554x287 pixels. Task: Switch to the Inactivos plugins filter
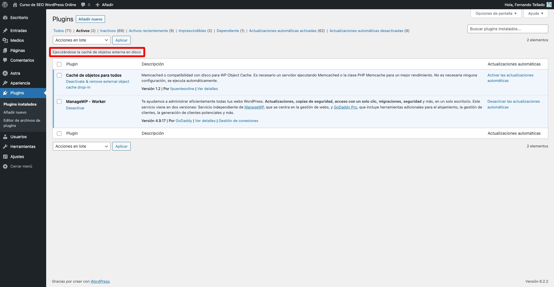tap(108, 31)
